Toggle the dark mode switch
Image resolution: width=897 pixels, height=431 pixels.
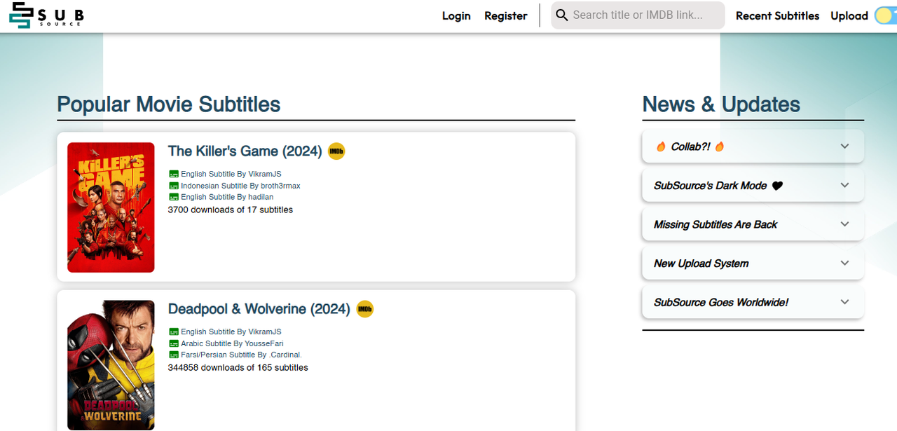[885, 15]
